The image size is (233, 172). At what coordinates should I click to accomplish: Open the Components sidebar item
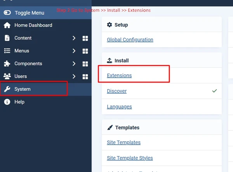(28, 63)
